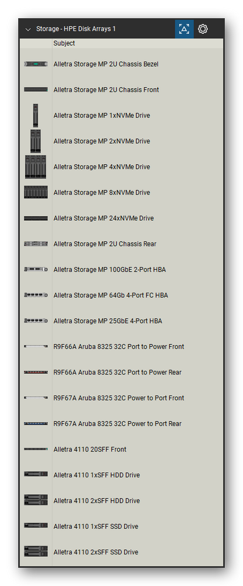Click the 100GbE 2-Port HBA stencil icon
243x586 pixels.
pyautogui.click(x=36, y=269)
